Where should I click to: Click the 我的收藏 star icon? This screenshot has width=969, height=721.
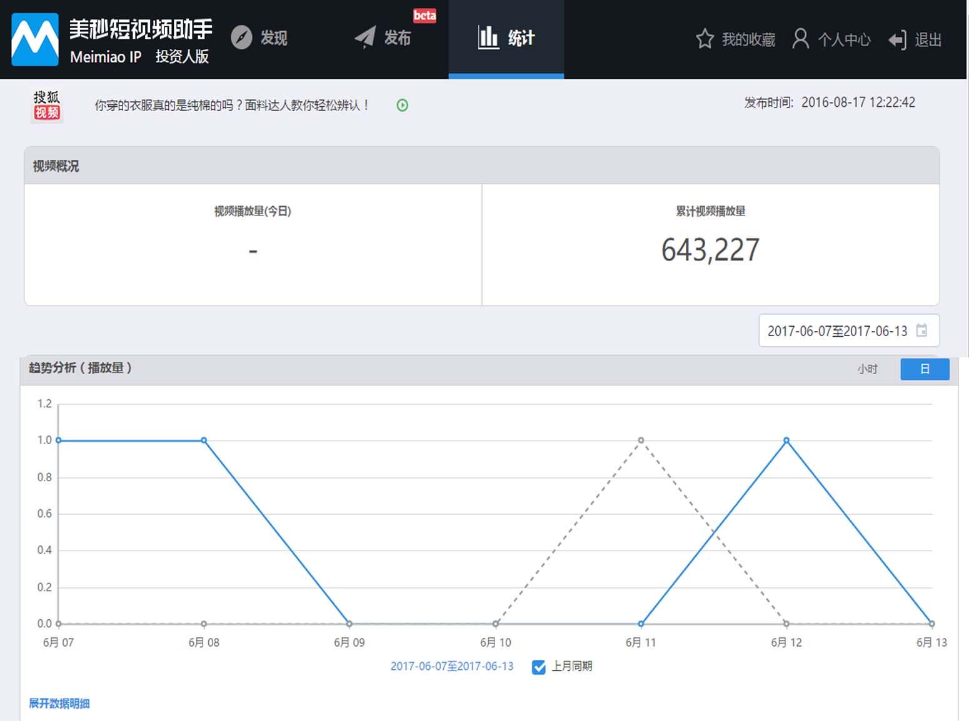pyautogui.click(x=705, y=39)
